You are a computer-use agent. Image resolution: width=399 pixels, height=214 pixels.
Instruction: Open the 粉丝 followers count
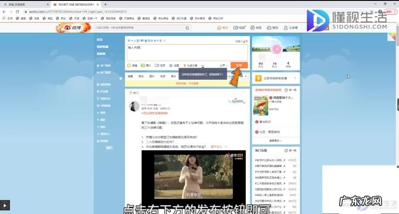coord(274,65)
